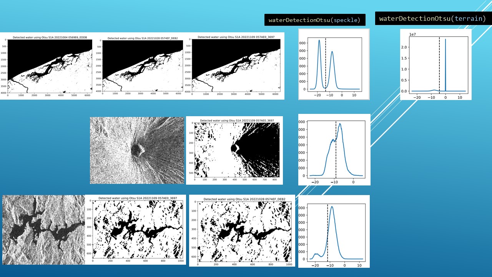
Task: Select the bottom-row histogram chart
Action: click(334, 231)
